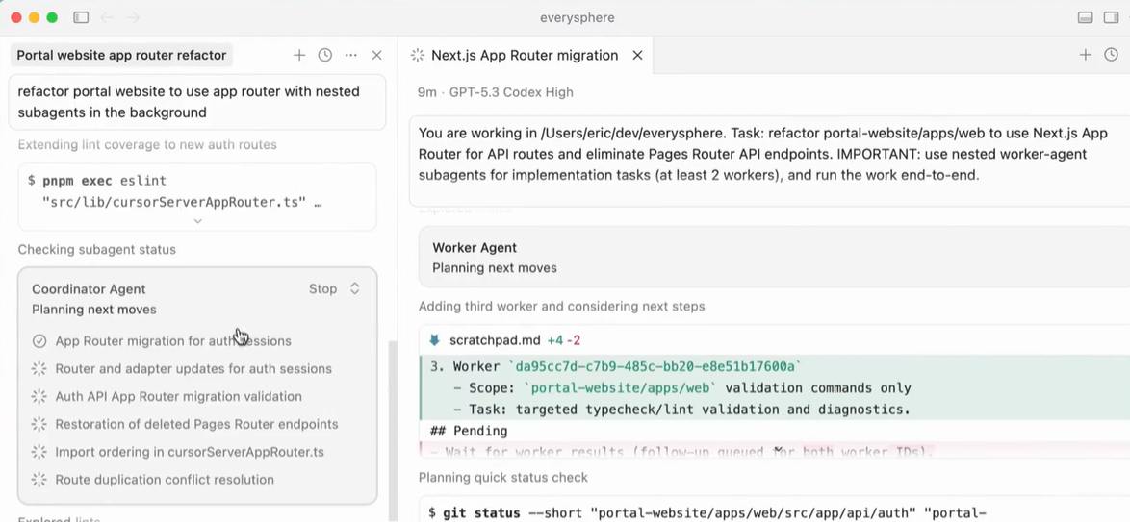Click spinner beside Route duplication conflict resolution
The width and height of the screenshot is (1130, 522).
click(x=39, y=480)
